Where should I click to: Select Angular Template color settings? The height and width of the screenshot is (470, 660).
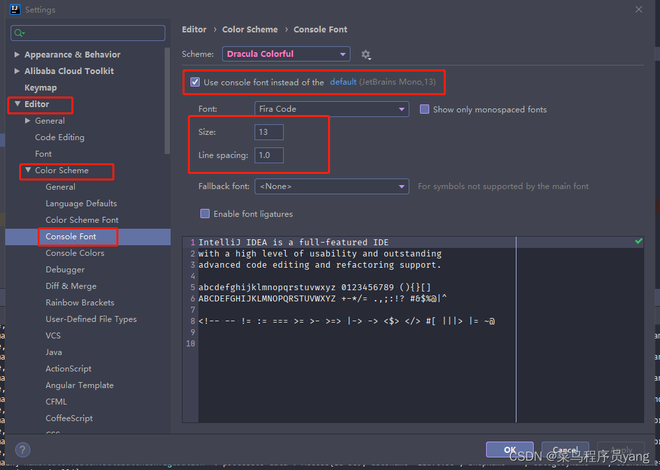click(x=79, y=385)
